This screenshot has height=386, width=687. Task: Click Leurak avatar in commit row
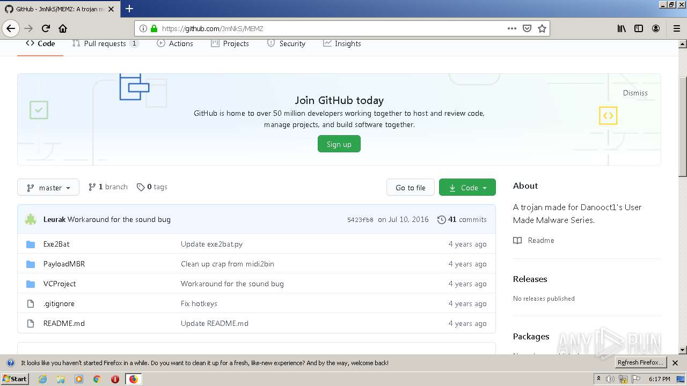pos(31,219)
